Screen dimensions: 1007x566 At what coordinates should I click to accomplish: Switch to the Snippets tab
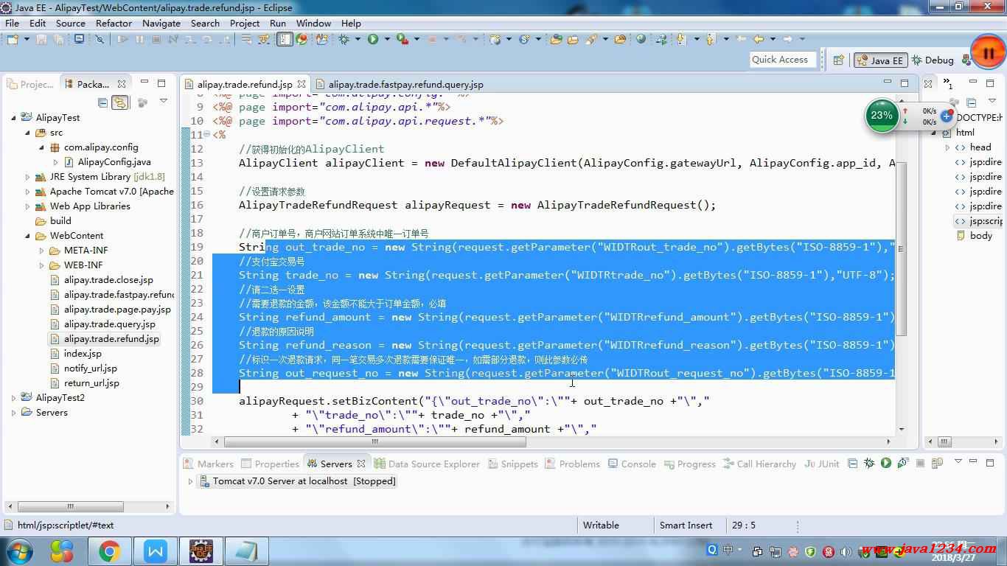coord(512,464)
